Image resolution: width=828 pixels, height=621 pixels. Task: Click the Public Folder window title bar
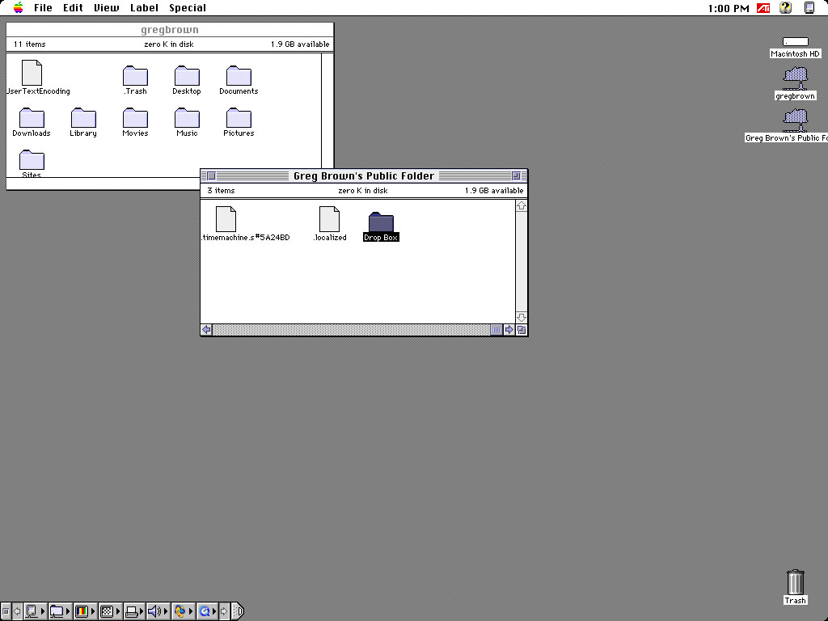pos(364,175)
